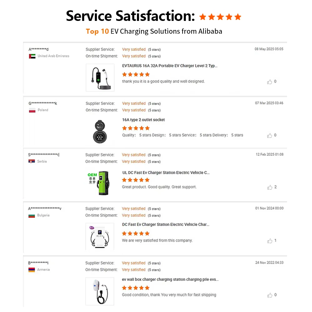312x312 pixels.
Task: Click the orange star rating on Serbia's review
Action: 136,180
